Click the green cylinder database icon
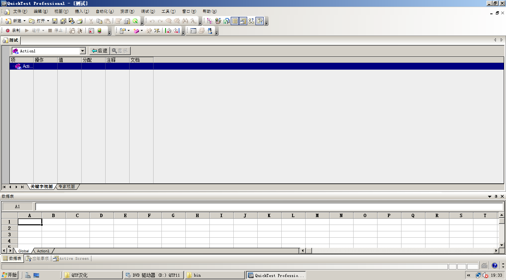Viewport: 506px width, 280px height. (100, 31)
